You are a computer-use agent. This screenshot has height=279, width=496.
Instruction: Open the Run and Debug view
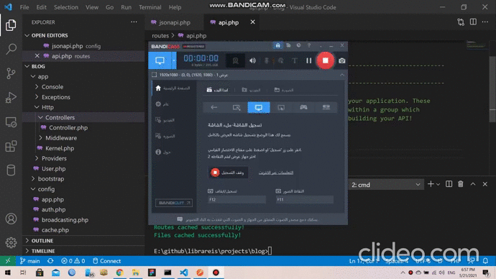11,98
